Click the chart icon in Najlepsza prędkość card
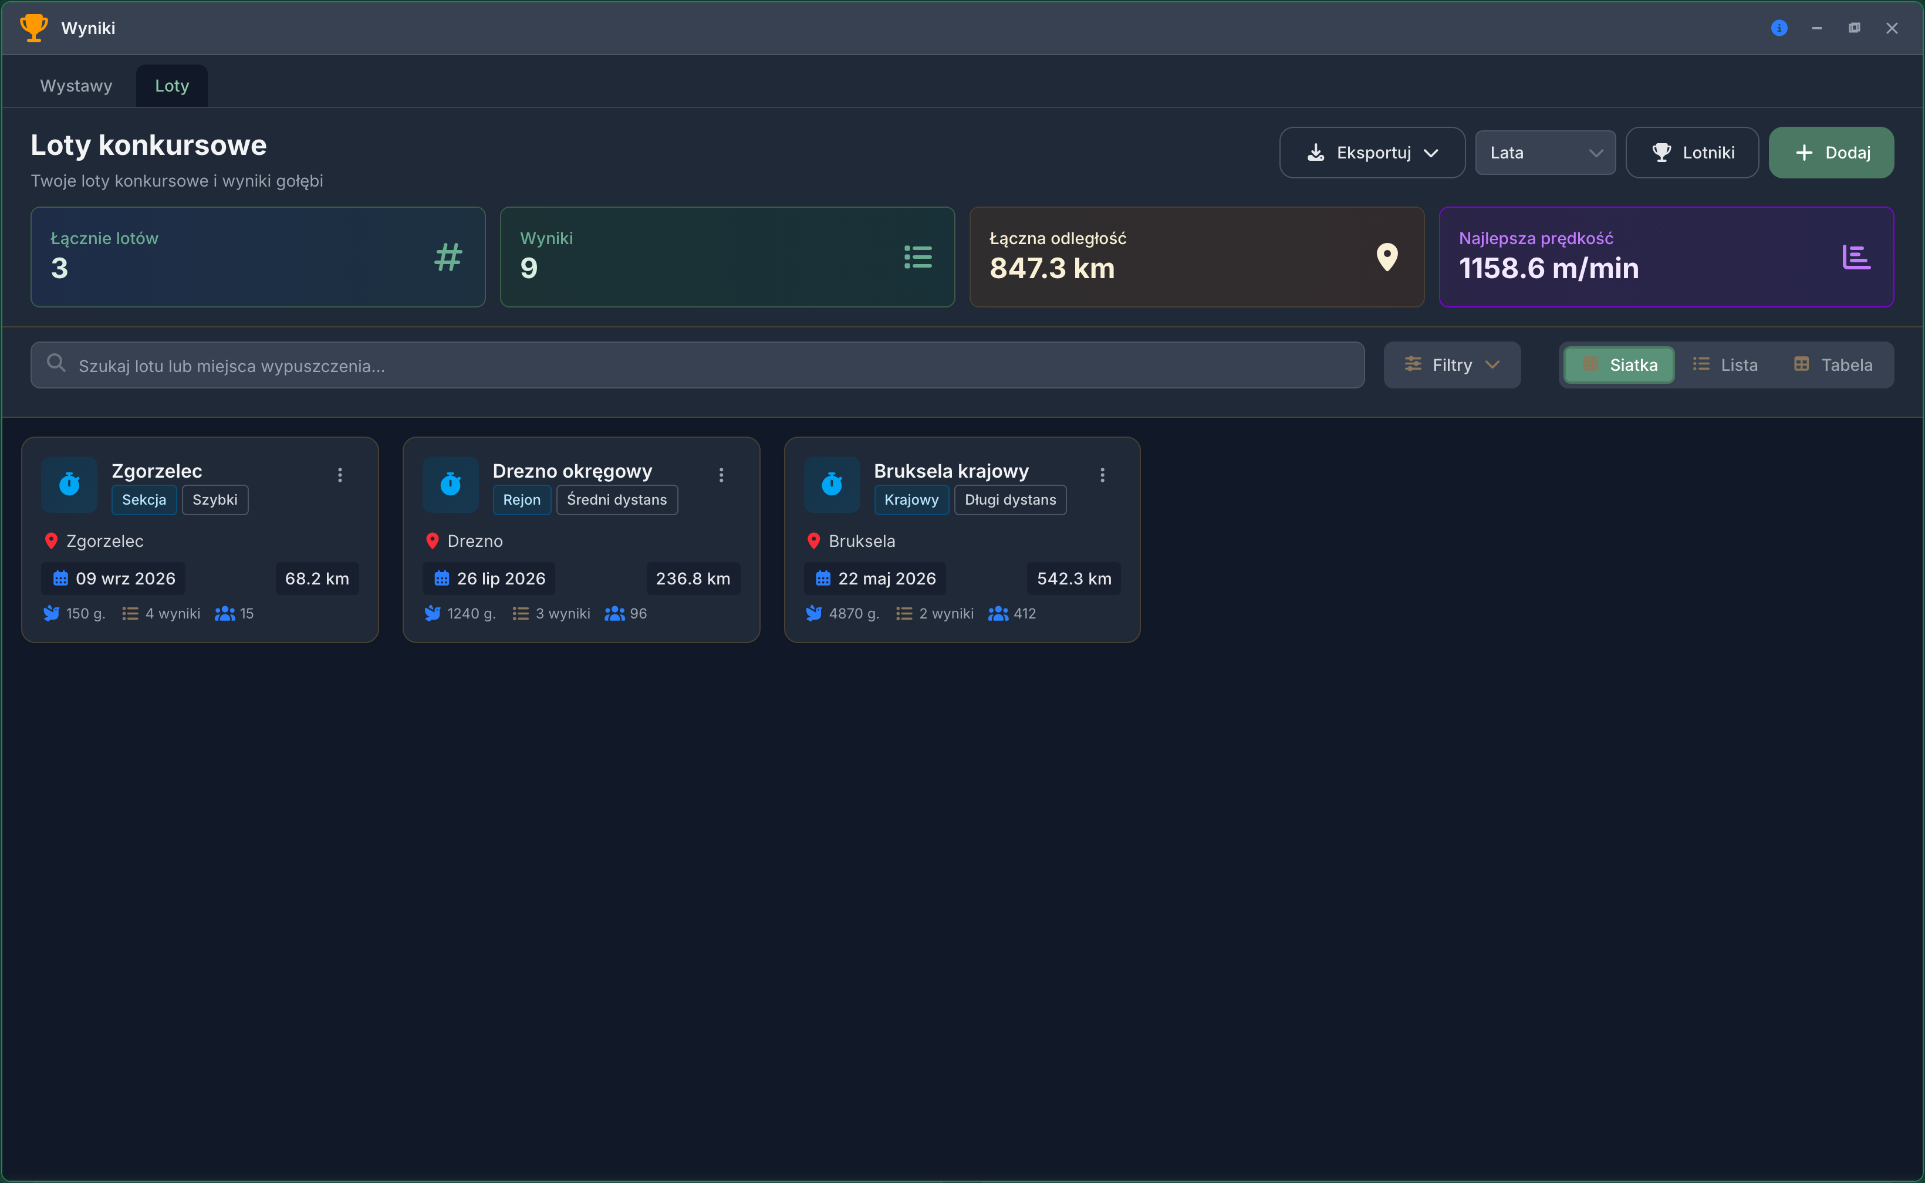Screen dimensions: 1925x1183 click(1856, 256)
